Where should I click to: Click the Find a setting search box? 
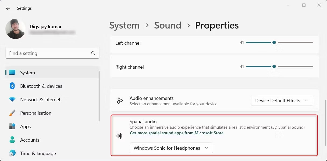pos(52,53)
